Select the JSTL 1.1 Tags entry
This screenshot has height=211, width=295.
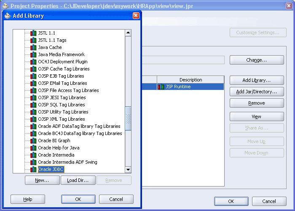coord(52,40)
